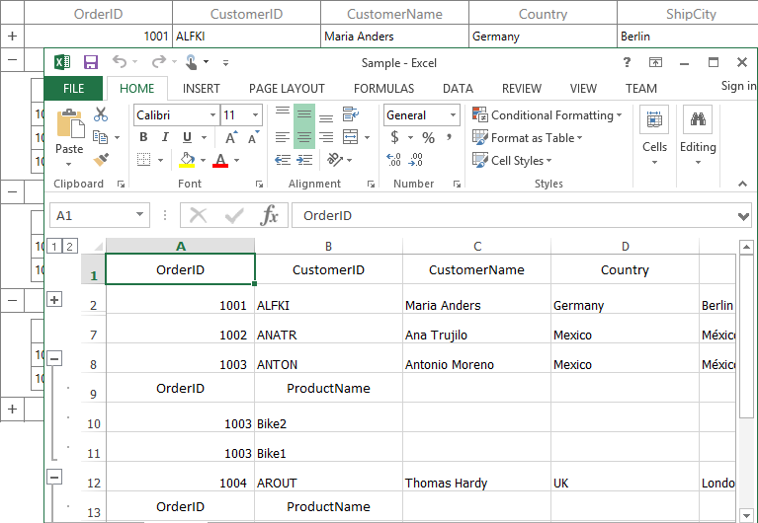Screen dimensions: 758x523
Task: Click Merge & Center icon
Action: [351, 137]
